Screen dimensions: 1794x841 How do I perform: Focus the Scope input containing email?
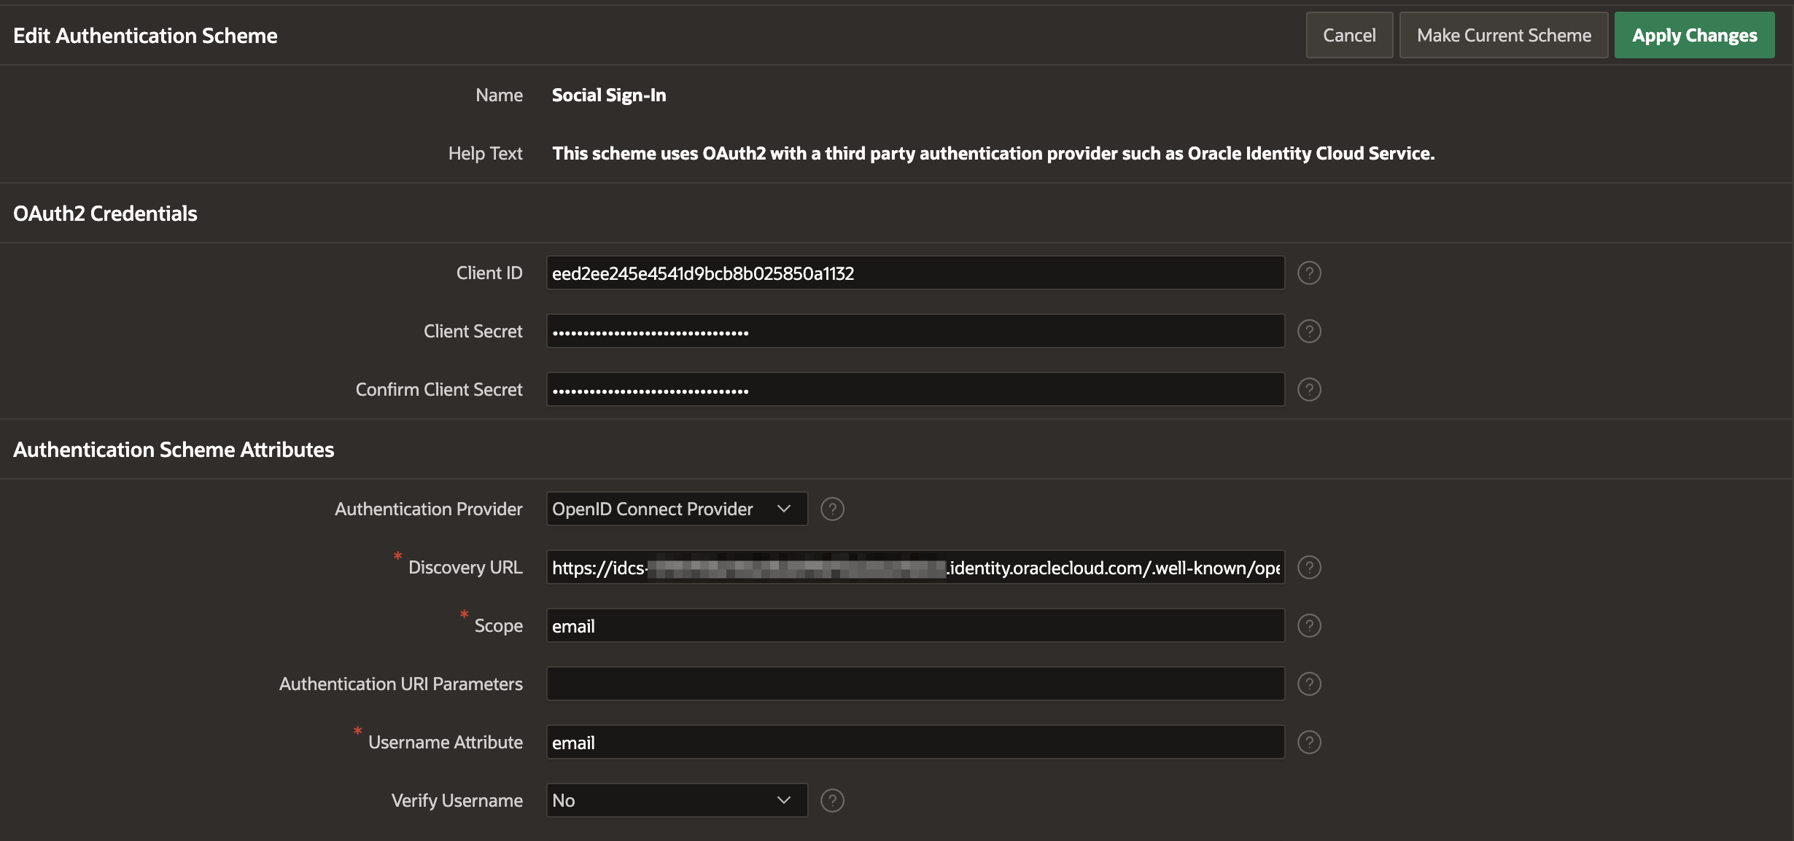click(x=915, y=625)
